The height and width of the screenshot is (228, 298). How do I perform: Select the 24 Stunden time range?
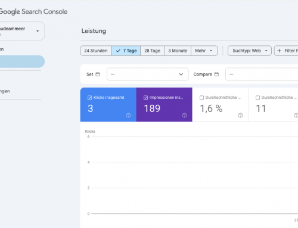point(96,51)
